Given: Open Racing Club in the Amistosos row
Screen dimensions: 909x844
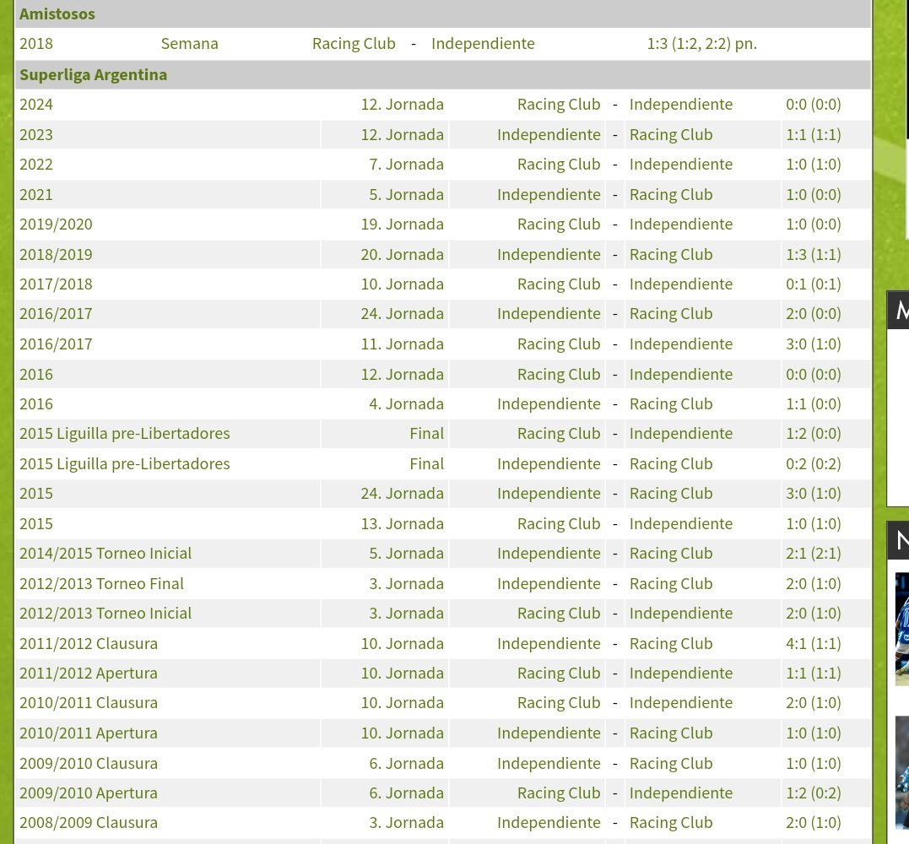Looking at the screenshot, I should (354, 44).
